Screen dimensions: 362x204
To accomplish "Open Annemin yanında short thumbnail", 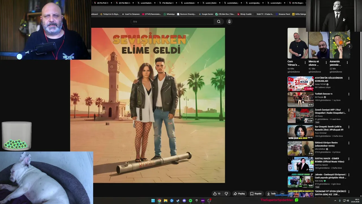I will point(340,45).
